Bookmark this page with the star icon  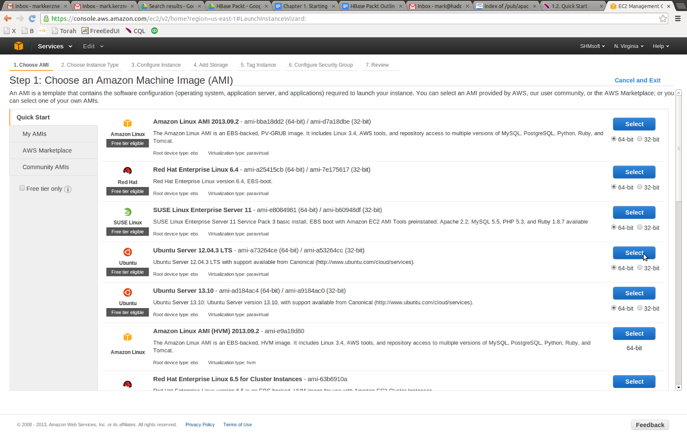pyautogui.click(x=663, y=18)
